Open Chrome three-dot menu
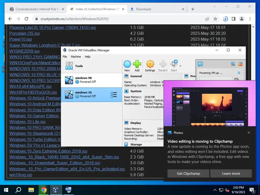Image resolution: width=260 pixels, height=195 pixels. (x=250, y=19)
